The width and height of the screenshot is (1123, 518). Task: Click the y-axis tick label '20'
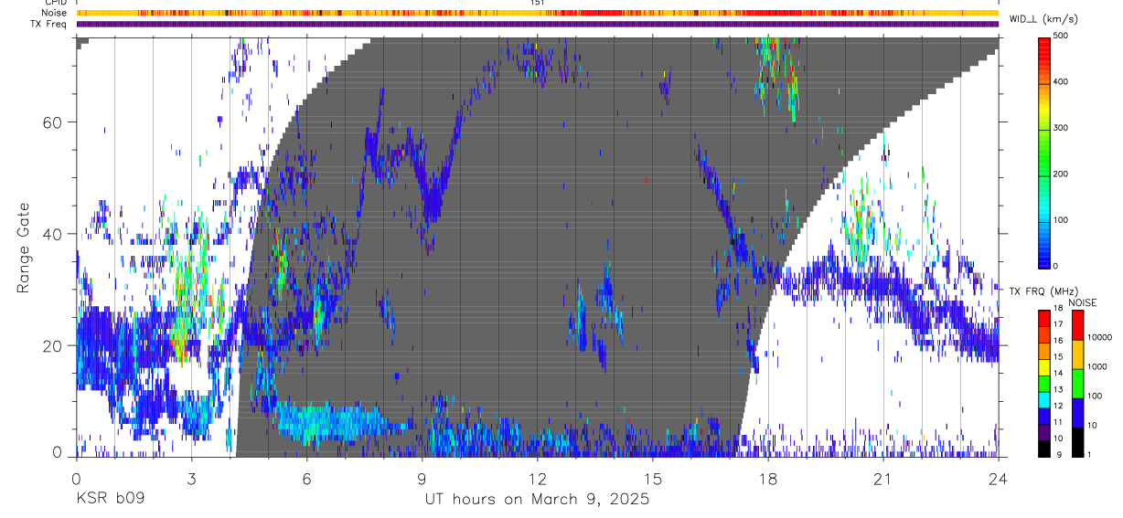(x=52, y=345)
